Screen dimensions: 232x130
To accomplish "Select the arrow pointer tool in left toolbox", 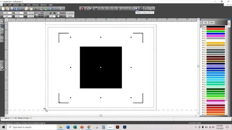I will [x=2, y=22].
